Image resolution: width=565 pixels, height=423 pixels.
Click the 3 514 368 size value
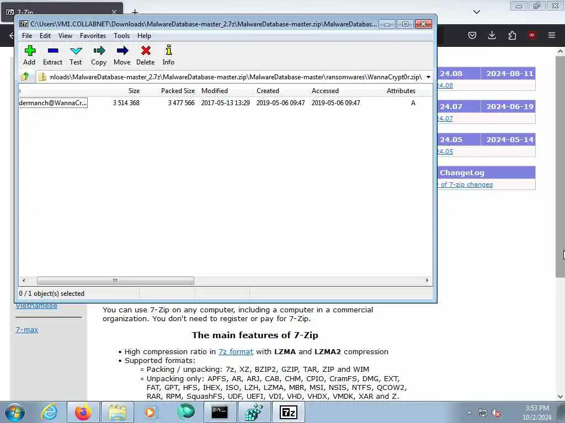click(126, 103)
